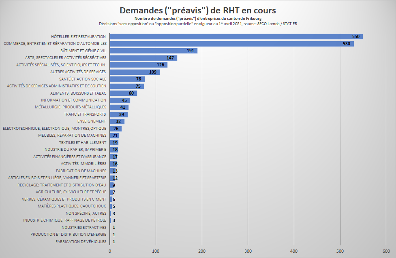396x258 pixels.
Task: Select the "Enseignement" category label
Action: pos(92,121)
